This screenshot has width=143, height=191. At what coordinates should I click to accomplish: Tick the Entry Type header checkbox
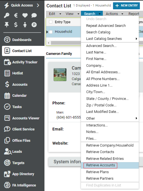coord(51,22)
